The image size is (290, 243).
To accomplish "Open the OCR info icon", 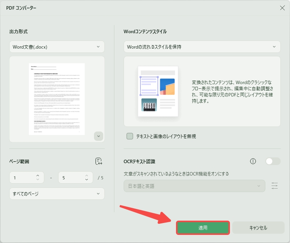I will (253, 161).
